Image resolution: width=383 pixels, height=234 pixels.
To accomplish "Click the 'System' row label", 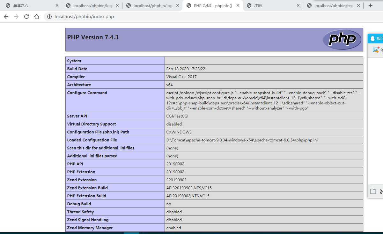I will [x=74, y=61].
